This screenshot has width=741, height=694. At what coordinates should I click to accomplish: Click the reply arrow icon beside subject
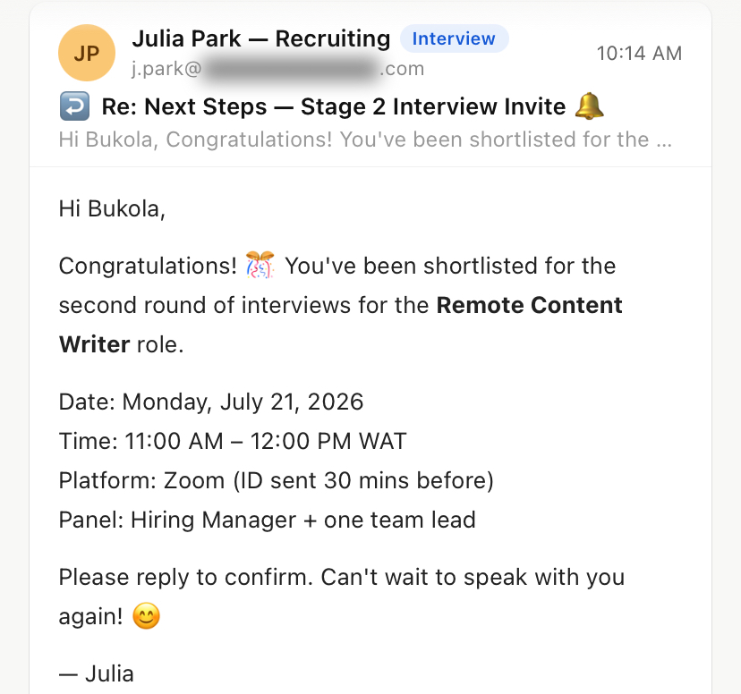(74, 106)
